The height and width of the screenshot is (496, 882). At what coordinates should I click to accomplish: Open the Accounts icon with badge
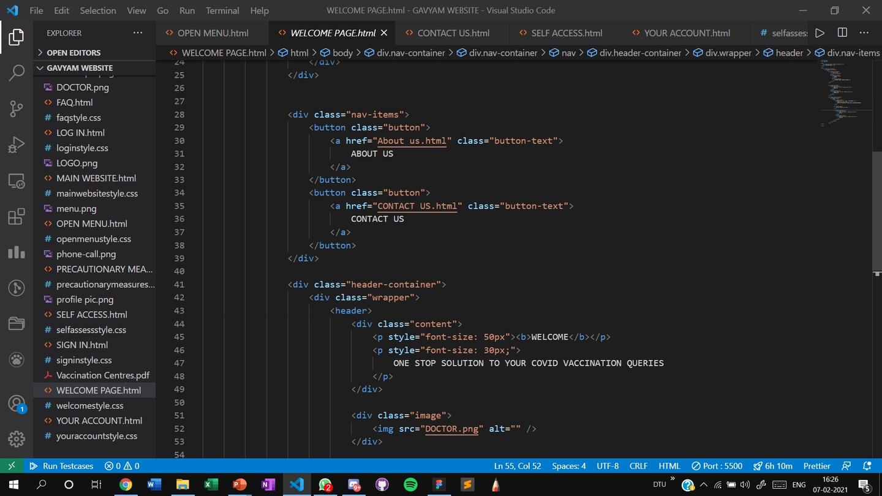[17, 404]
